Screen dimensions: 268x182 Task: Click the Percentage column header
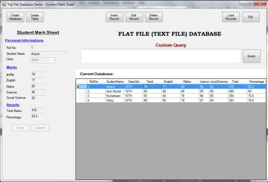[256, 82]
